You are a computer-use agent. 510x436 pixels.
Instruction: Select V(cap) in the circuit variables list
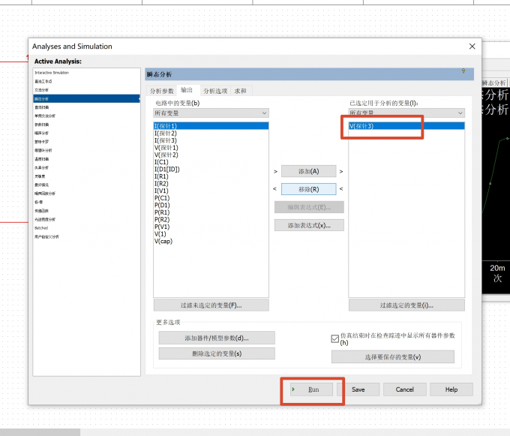coord(163,241)
